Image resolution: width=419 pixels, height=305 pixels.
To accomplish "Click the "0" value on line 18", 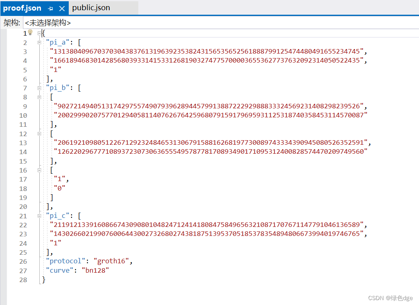I will [60, 188].
